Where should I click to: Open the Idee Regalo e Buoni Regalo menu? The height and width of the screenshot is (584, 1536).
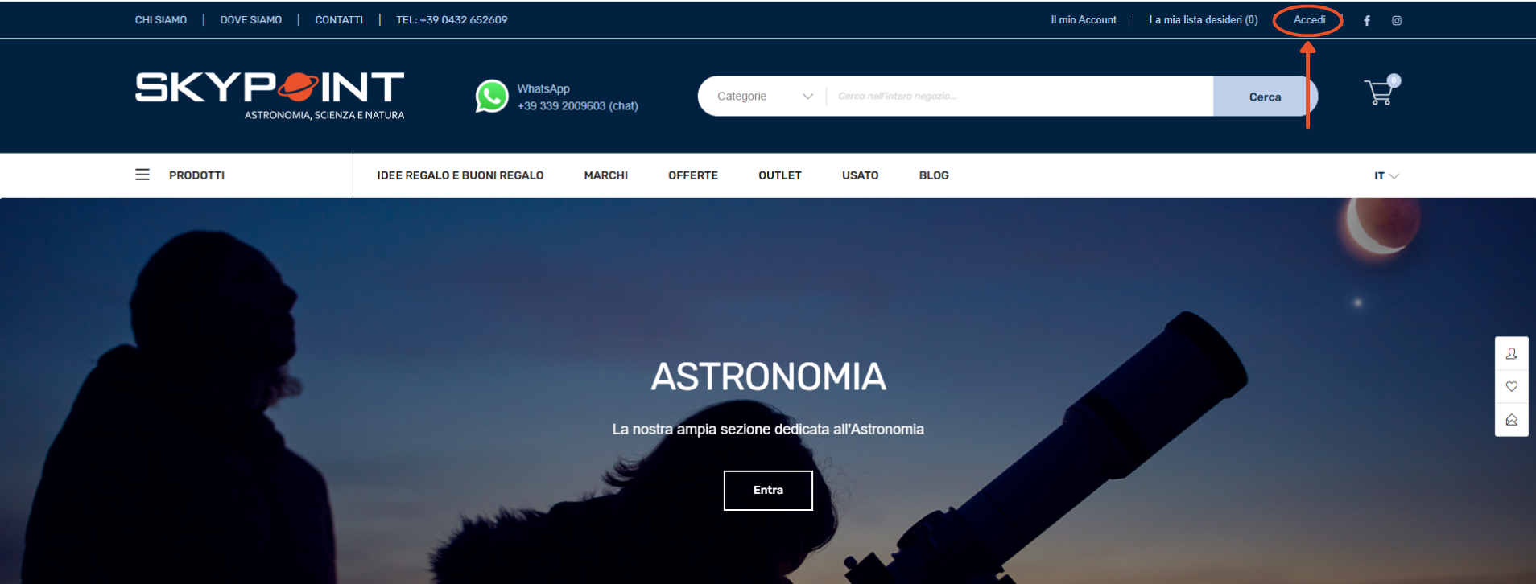click(x=460, y=175)
